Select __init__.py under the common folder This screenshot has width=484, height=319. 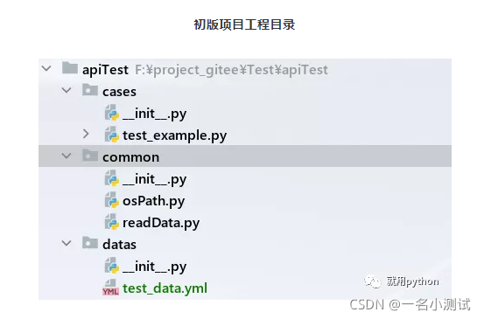(x=154, y=179)
